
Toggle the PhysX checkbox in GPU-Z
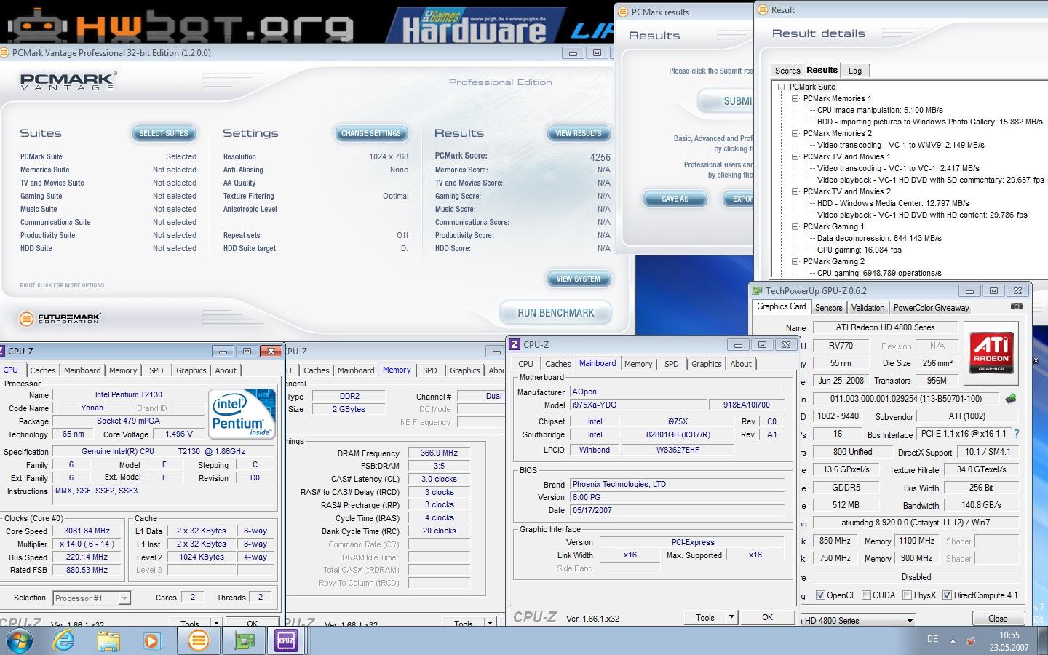907,595
